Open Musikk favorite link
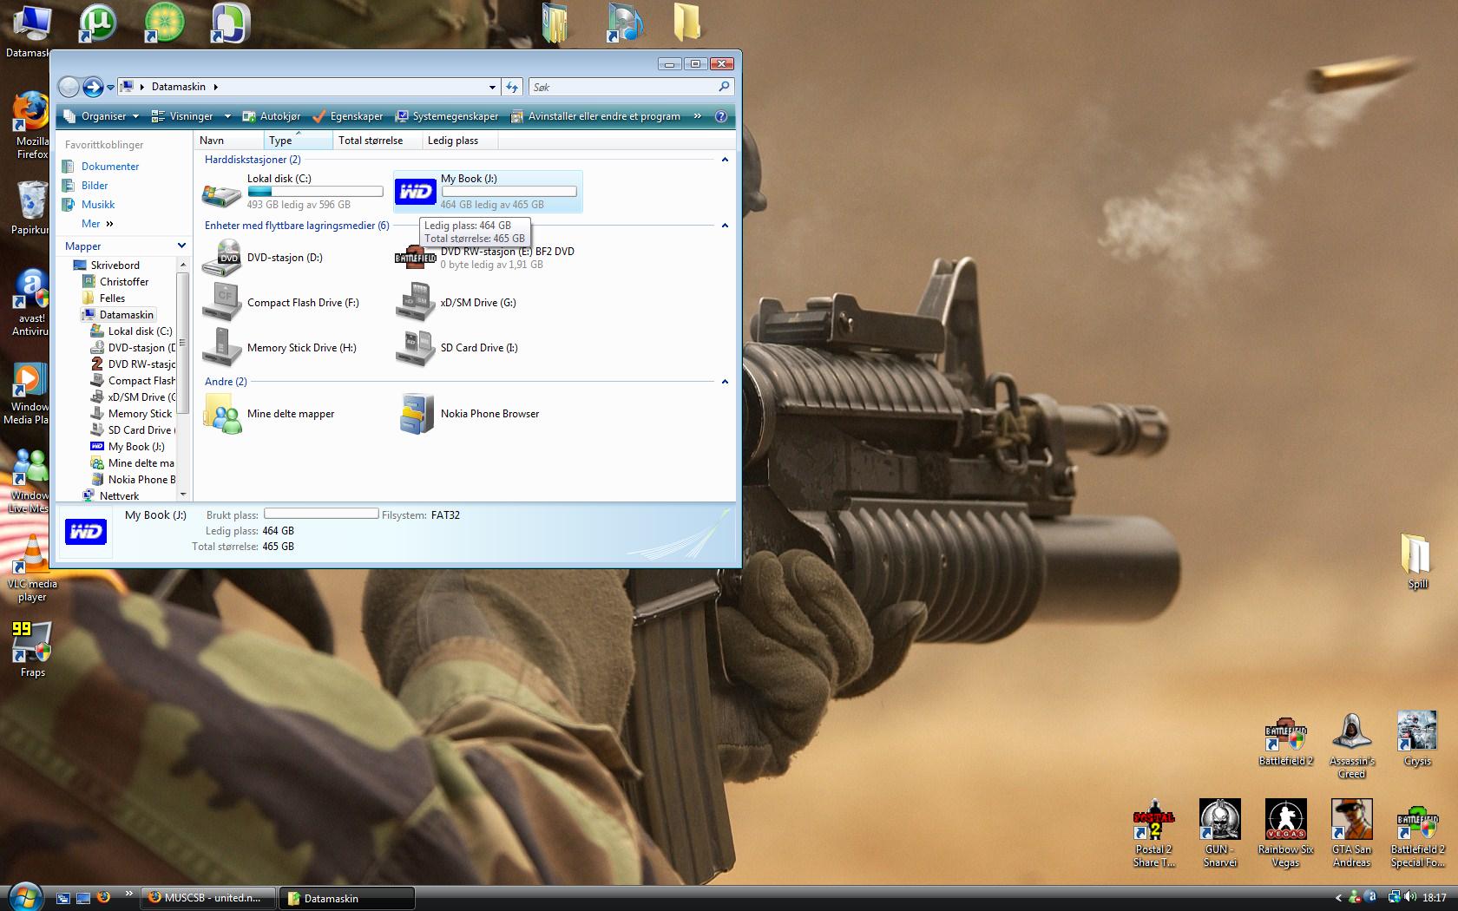1458x911 pixels. click(98, 205)
